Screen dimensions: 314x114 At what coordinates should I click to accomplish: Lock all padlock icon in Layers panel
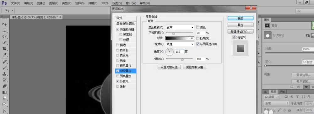290,110
